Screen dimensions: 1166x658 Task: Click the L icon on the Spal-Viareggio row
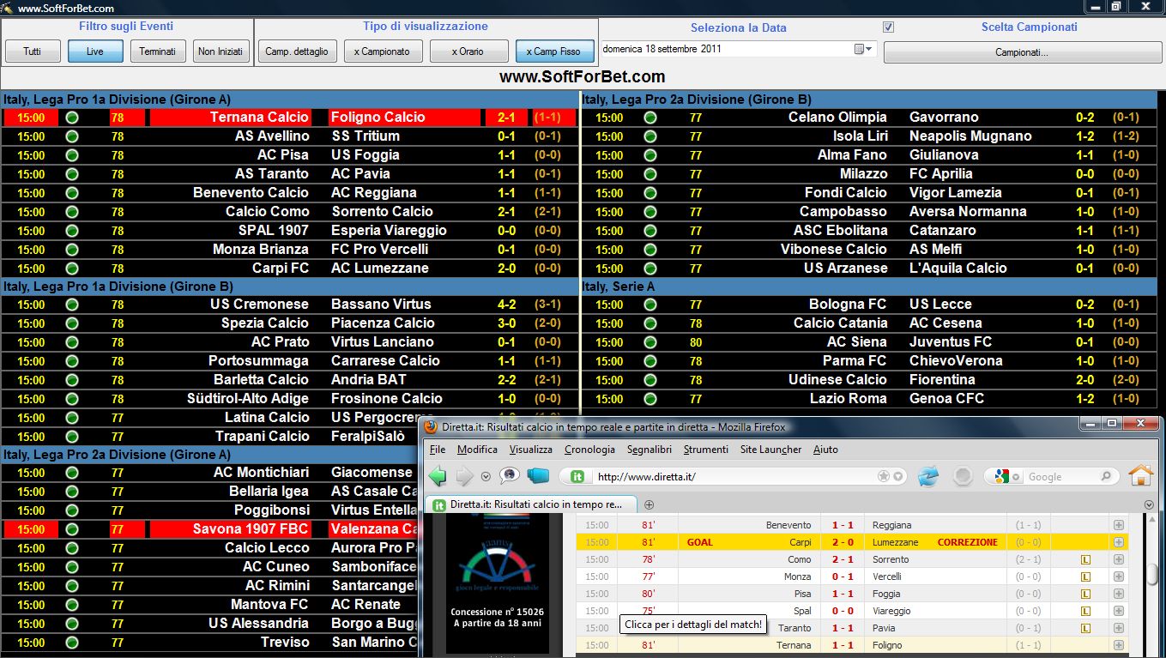1085,611
